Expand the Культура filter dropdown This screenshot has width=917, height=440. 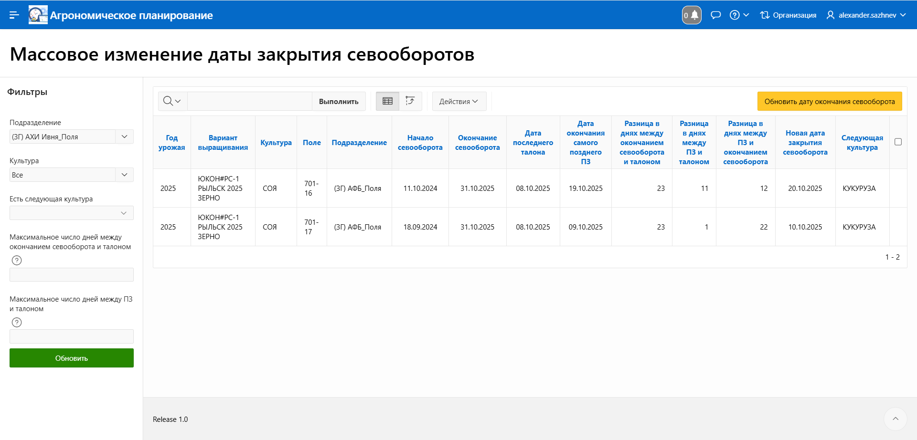(x=124, y=175)
